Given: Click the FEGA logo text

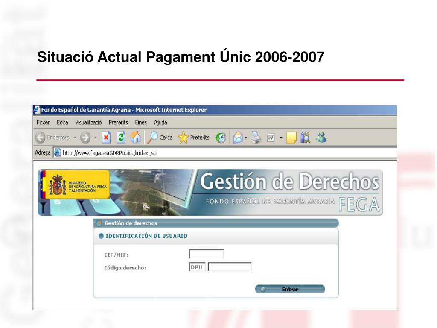Looking at the screenshot, I should click(359, 205).
